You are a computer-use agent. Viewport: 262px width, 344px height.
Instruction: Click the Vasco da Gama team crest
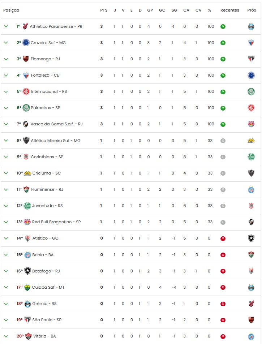pyautogui.click(x=26, y=124)
